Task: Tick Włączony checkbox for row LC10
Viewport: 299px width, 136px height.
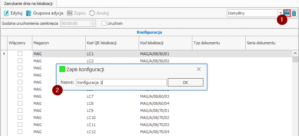Action: tap(20, 118)
